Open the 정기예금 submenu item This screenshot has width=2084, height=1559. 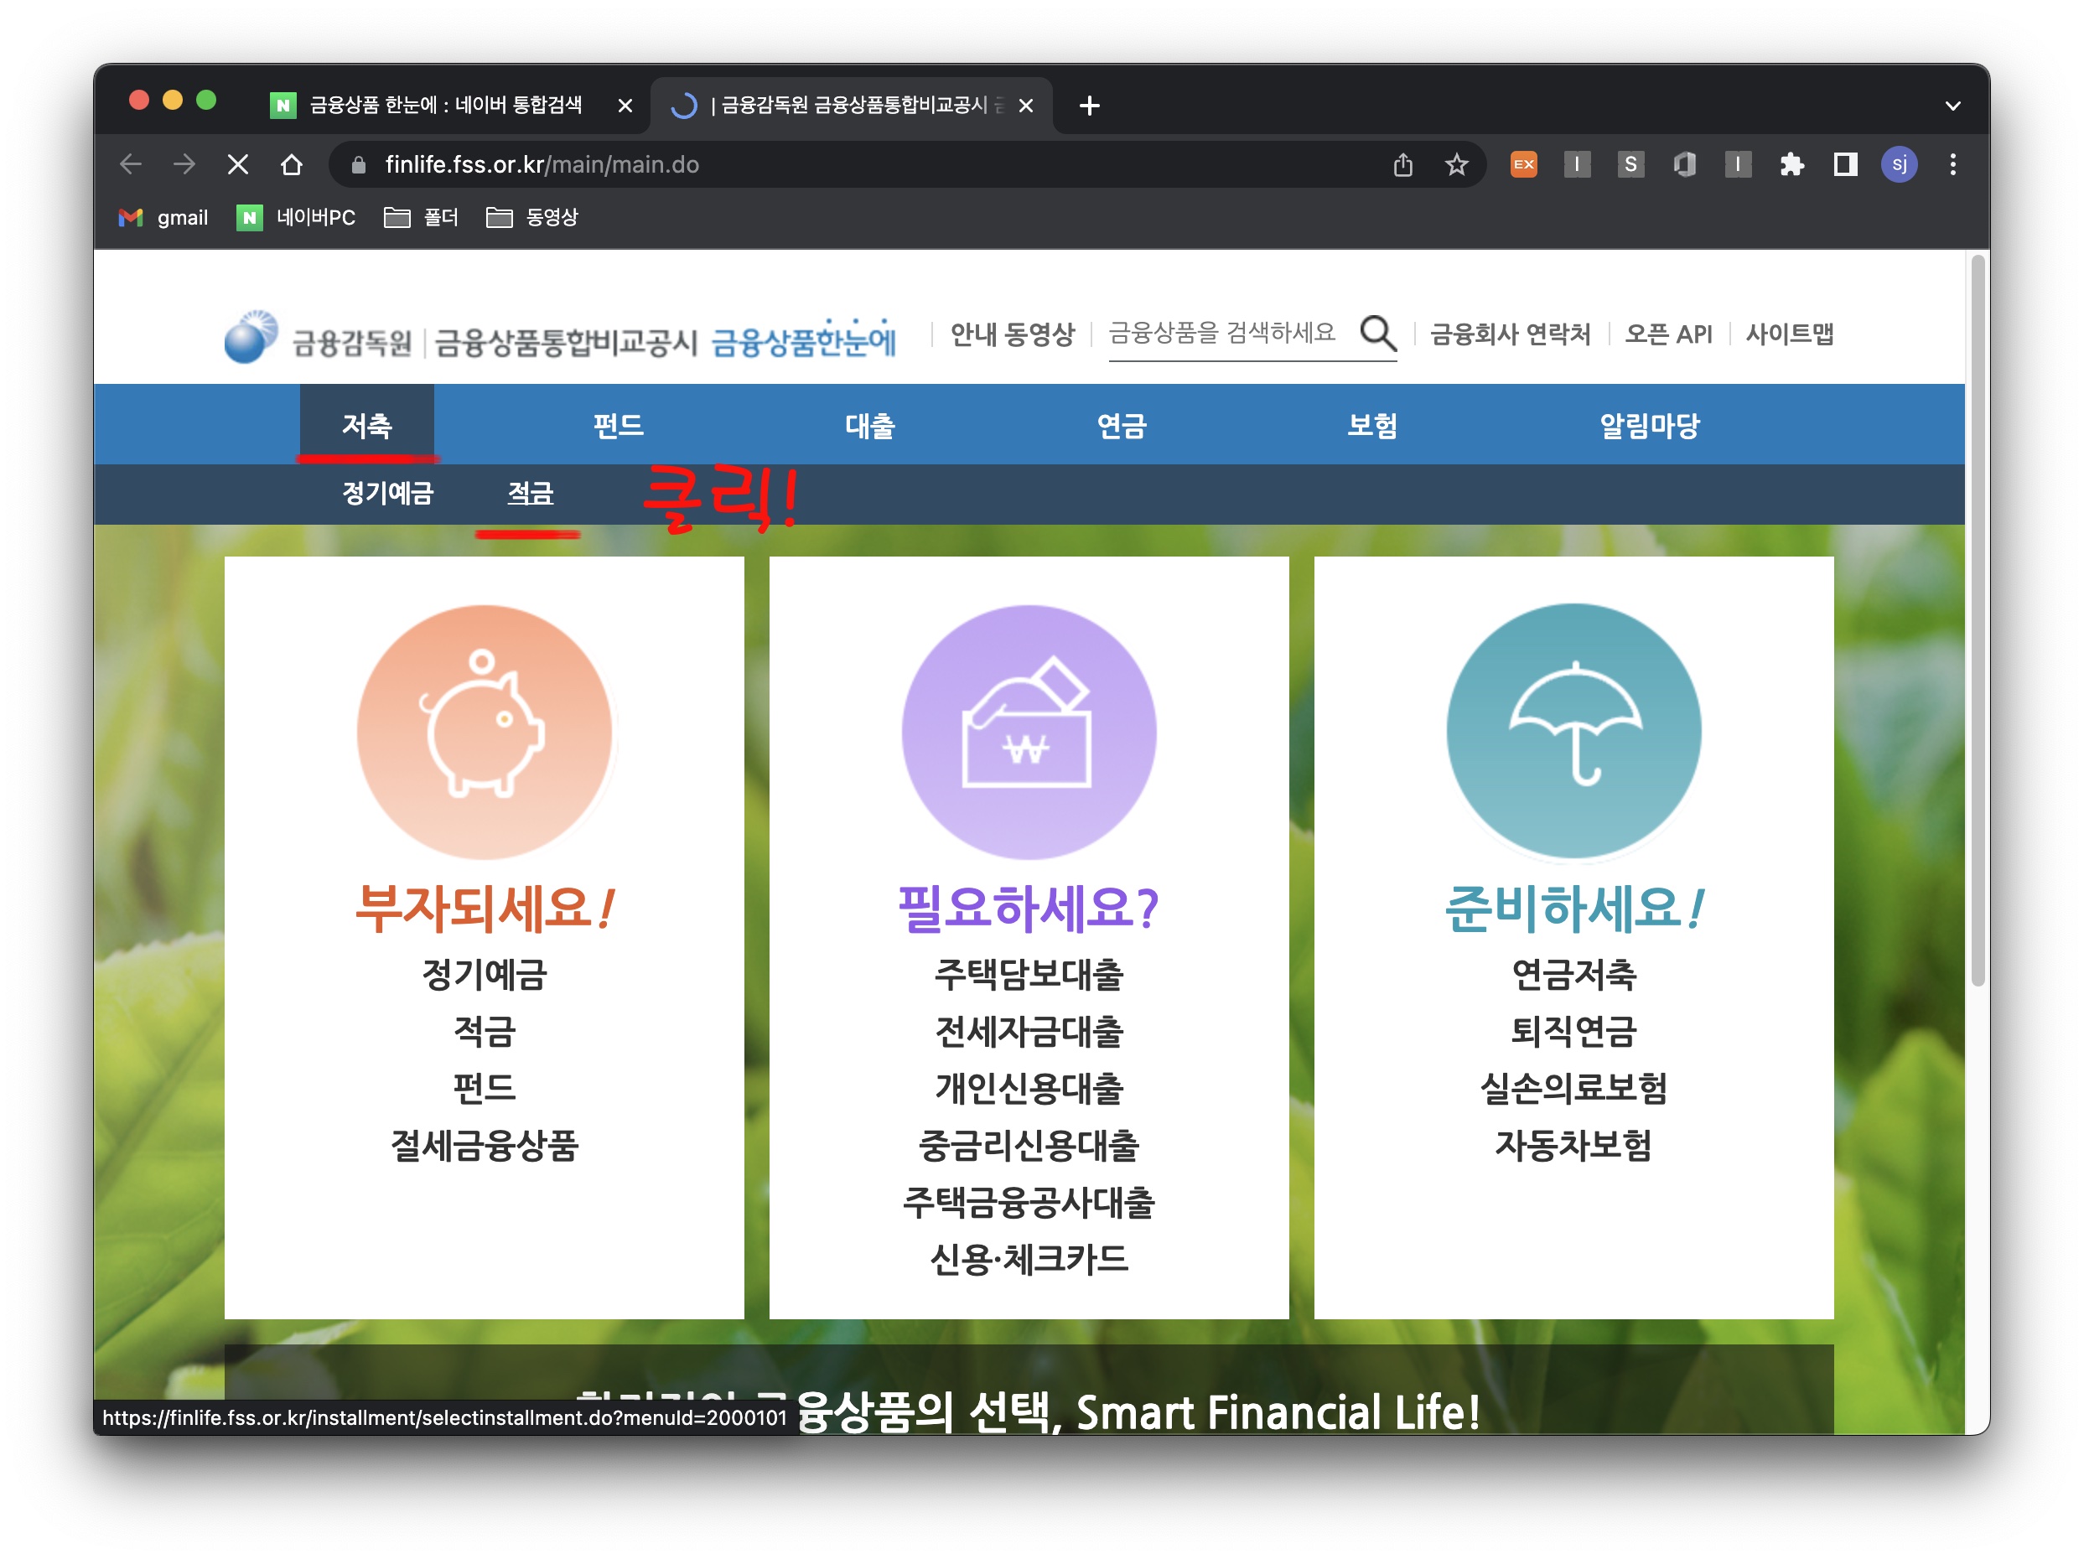point(387,493)
